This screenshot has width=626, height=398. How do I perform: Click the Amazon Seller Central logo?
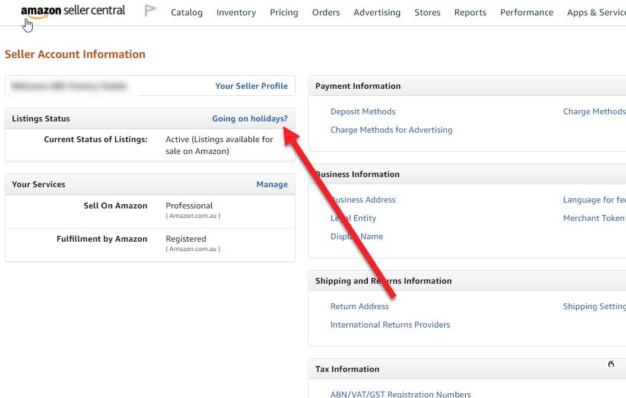click(x=73, y=11)
